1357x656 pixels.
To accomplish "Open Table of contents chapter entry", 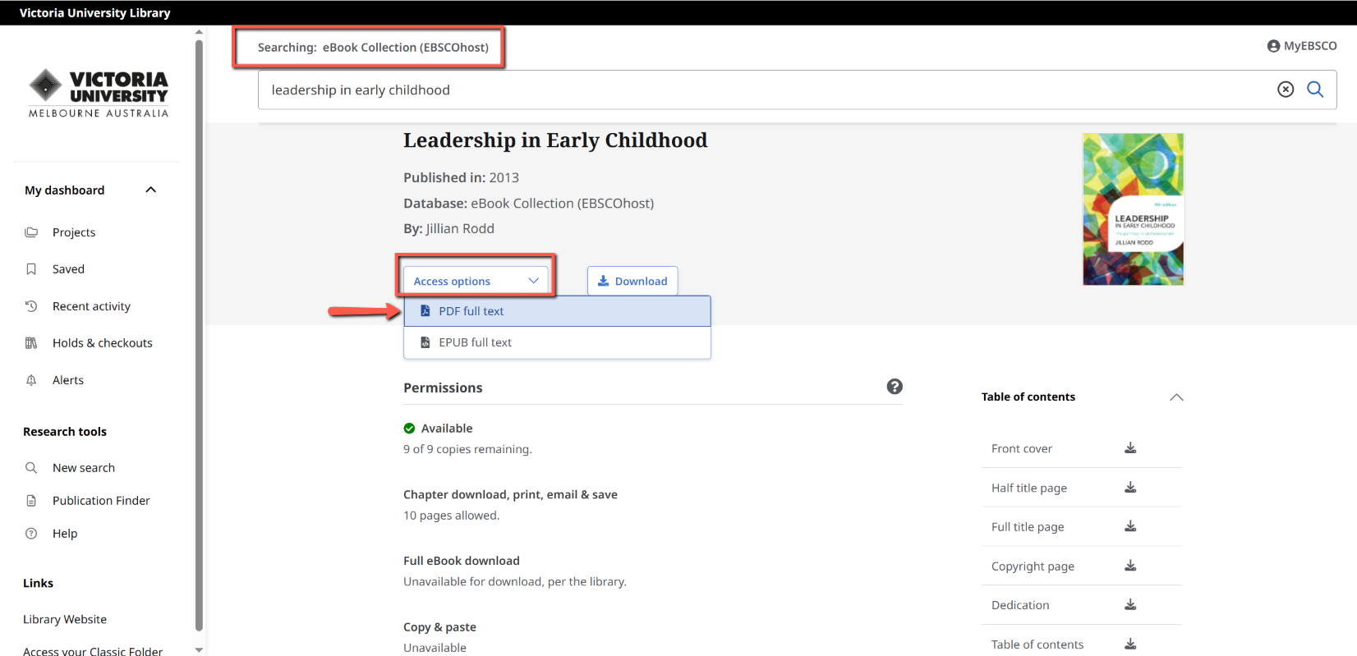I will 1037,645.
